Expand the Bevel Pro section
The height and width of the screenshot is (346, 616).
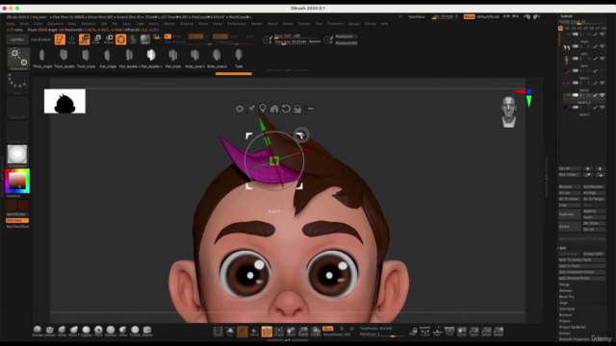pyautogui.click(x=567, y=297)
